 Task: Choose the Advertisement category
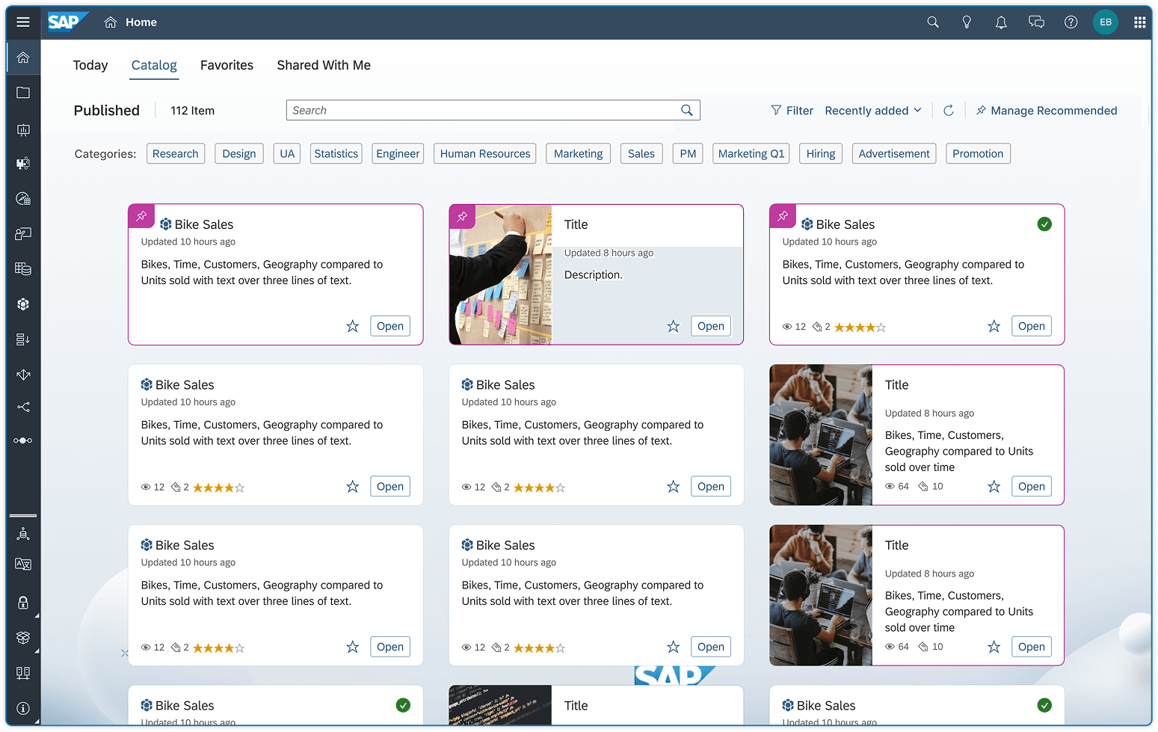(894, 153)
